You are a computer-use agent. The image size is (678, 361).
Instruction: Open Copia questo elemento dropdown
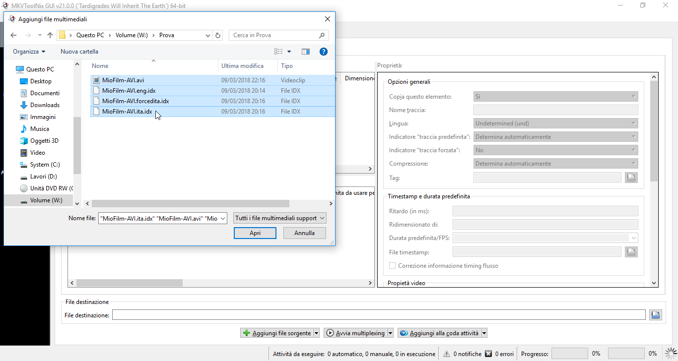556,97
